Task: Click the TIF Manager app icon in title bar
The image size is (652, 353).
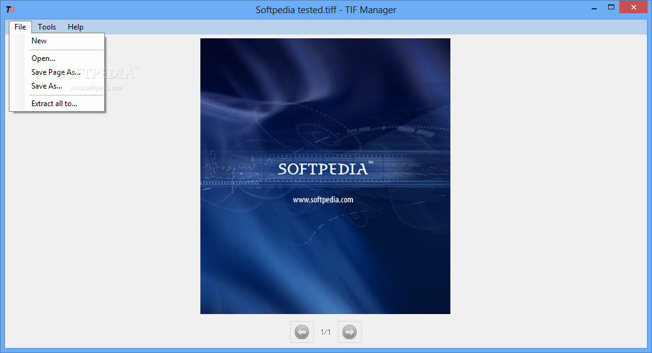Action: pos(11,9)
